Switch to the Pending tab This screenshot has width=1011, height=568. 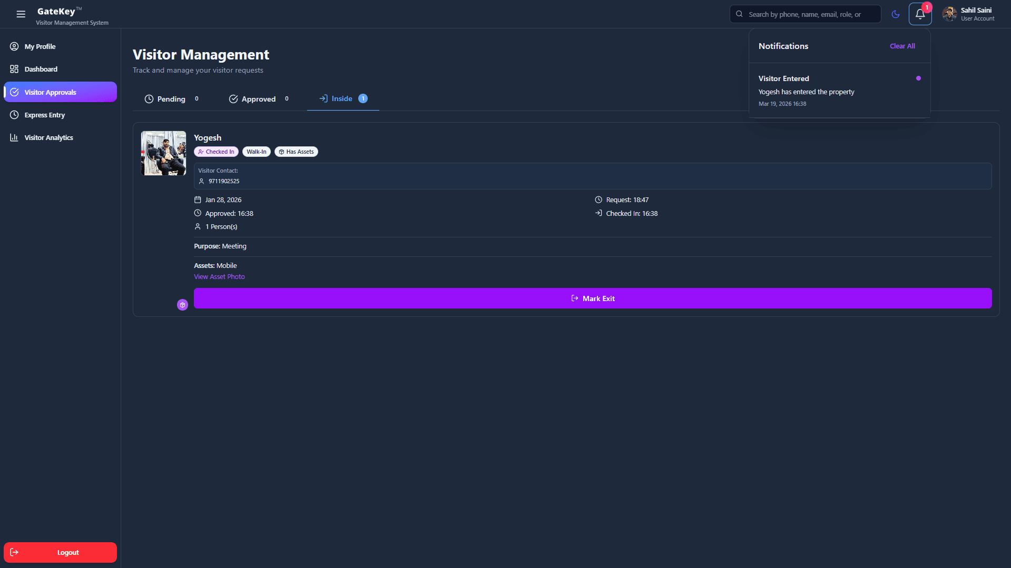pos(171,99)
